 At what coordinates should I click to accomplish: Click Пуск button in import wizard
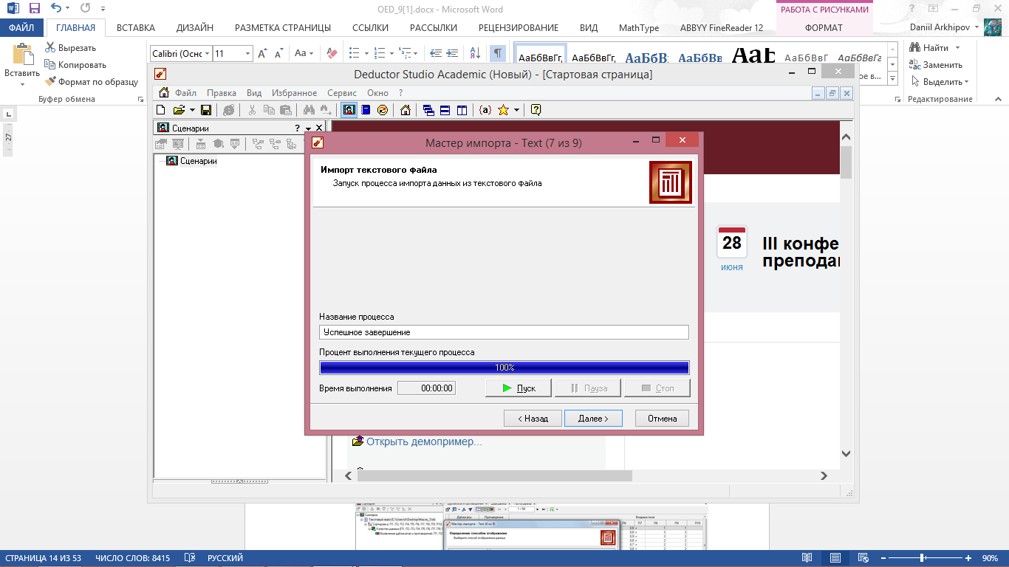tap(519, 388)
